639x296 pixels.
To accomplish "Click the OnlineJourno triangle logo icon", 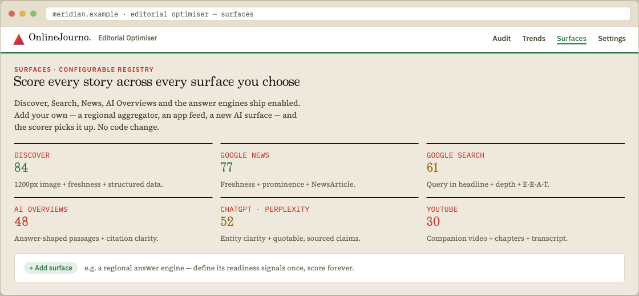I will coord(19,39).
